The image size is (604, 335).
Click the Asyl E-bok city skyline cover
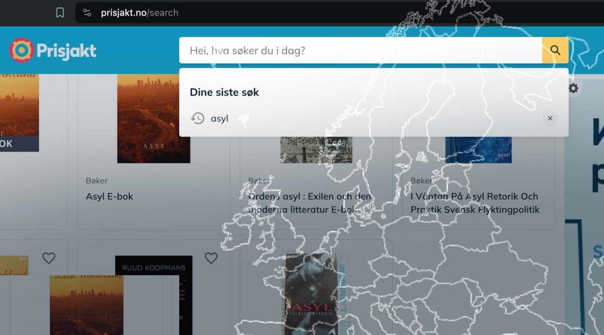(x=154, y=118)
